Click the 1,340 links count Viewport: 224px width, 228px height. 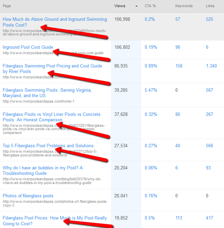click(211, 66)
